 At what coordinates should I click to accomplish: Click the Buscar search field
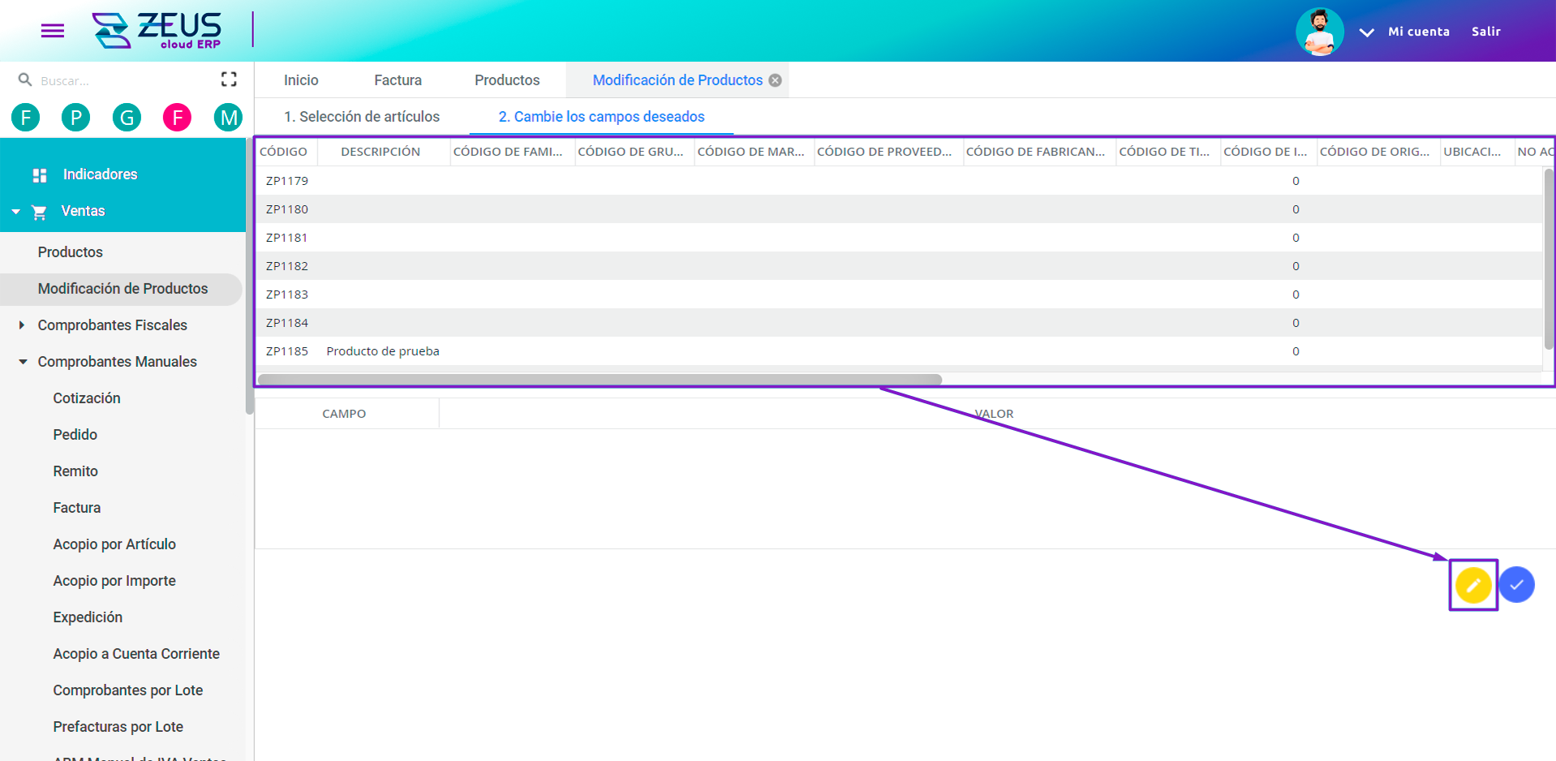pyautogui.click(x=122, y=80)
